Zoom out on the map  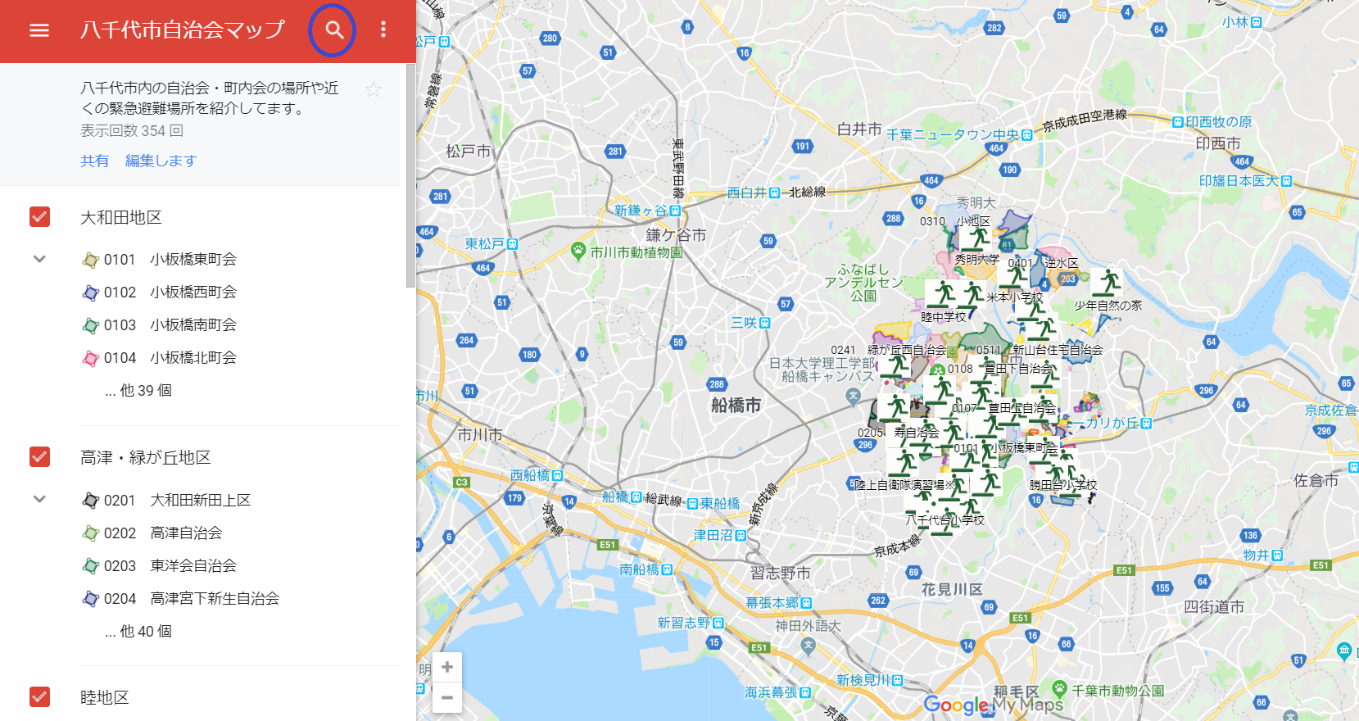pyautogui.click(x=447, y=697)
